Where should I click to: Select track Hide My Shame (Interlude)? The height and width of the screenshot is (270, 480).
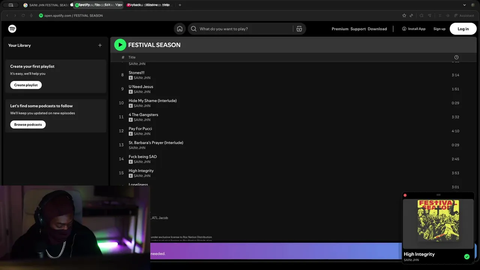(x=153, y=100)
